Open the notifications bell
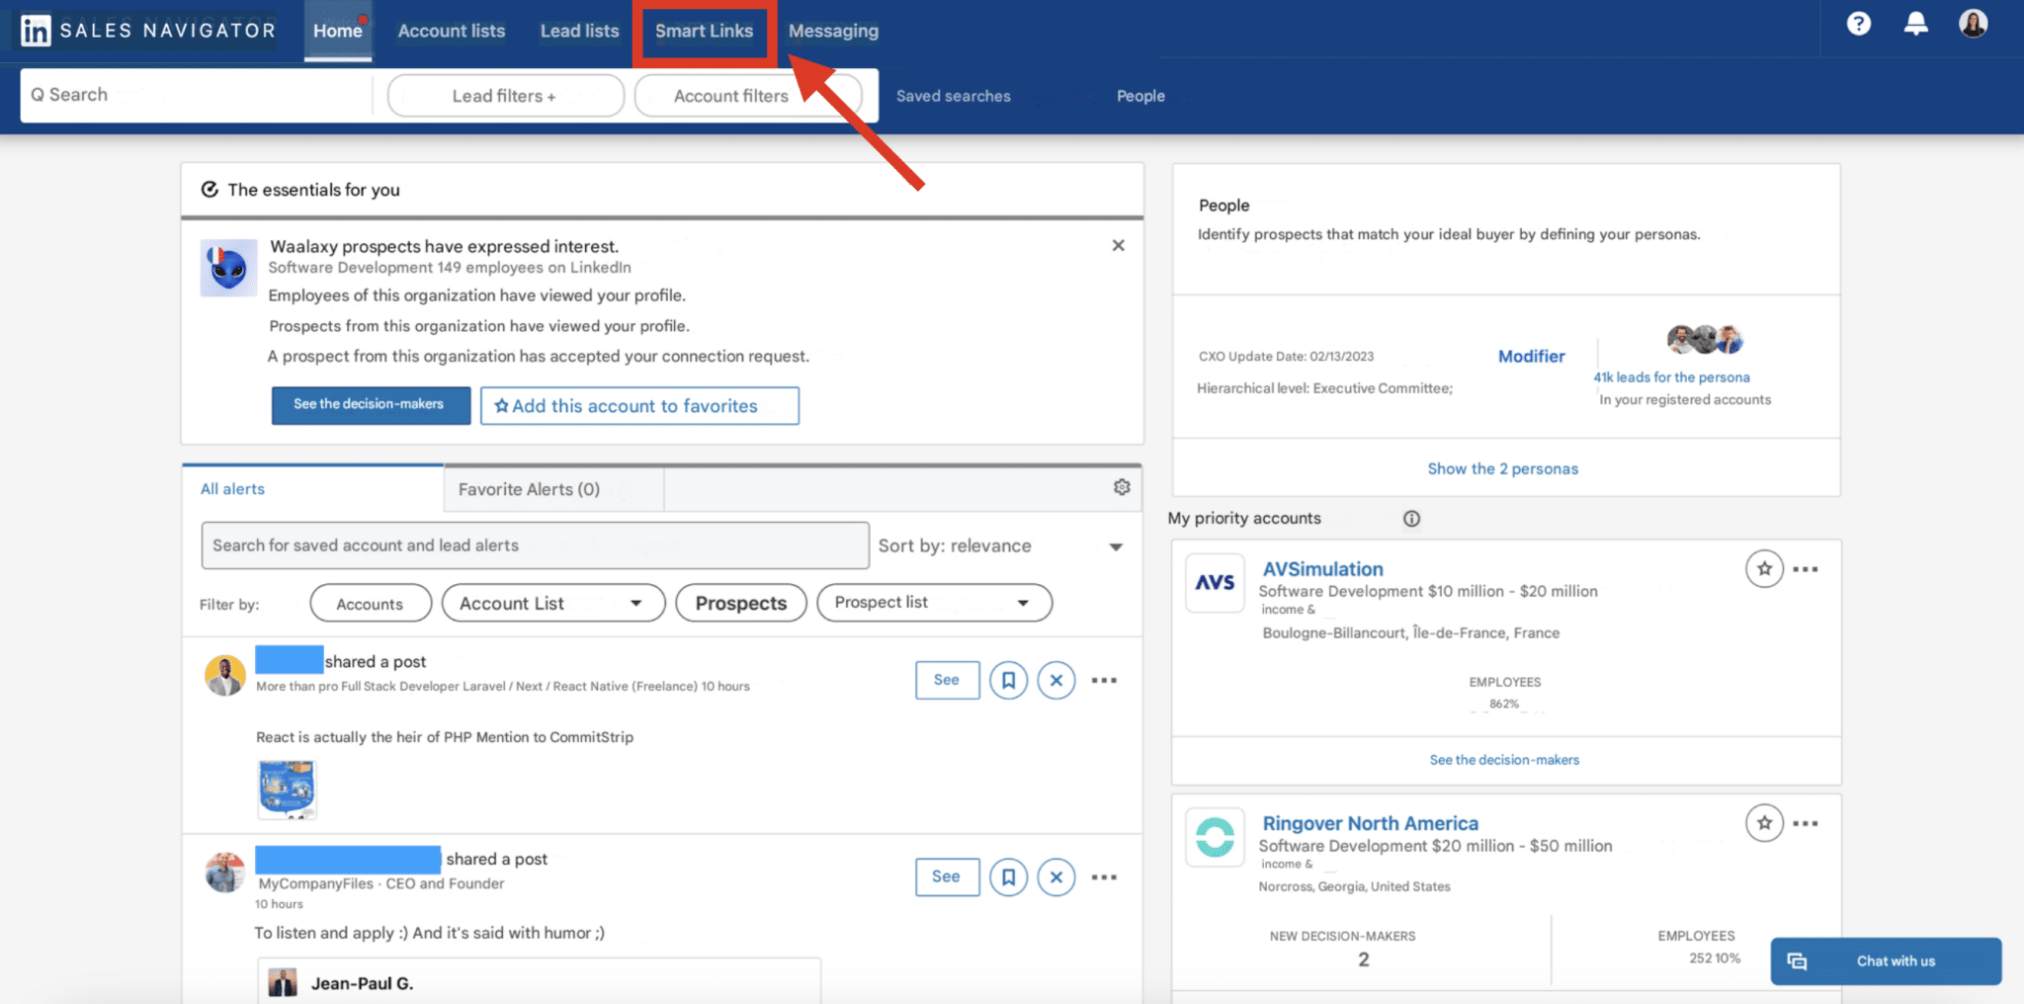The width and height of the screenshot is (2024, 1004). coord(1915,24)
